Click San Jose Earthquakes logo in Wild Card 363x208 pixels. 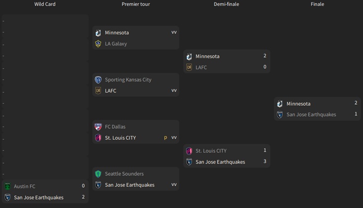(x=7, y=198)
